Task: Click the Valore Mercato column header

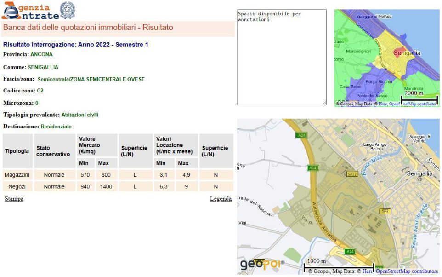Action: 97,145
